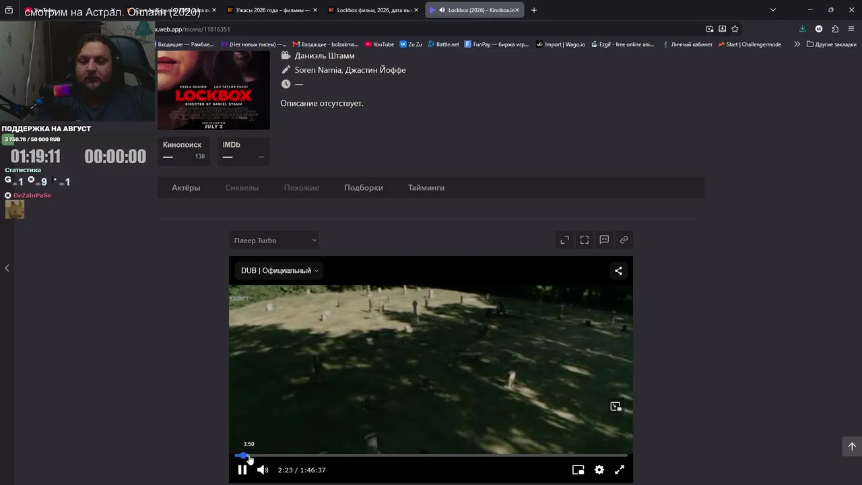Expand the collapsed left sidebar arrow
This screenshot has height=485, width=862.
click(x=7, y=268)
